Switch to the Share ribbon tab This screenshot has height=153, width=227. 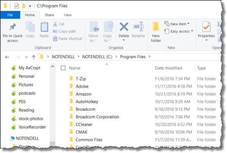[x=49, y=15]
